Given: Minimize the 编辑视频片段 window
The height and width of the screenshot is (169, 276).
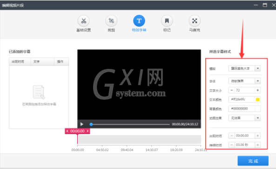Looking at the screenshot, I should (256, 5).
